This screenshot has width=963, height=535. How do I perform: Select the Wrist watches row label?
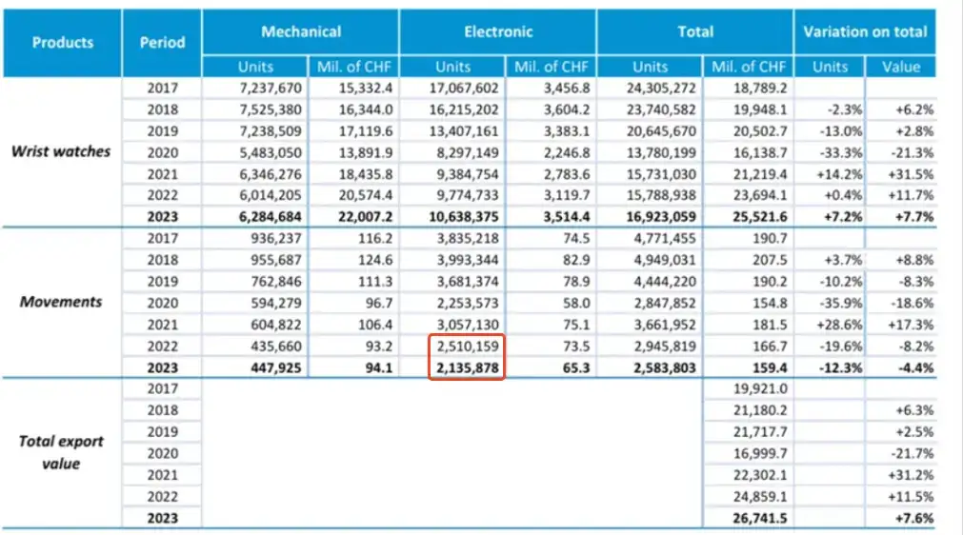(x=61, y=151)
